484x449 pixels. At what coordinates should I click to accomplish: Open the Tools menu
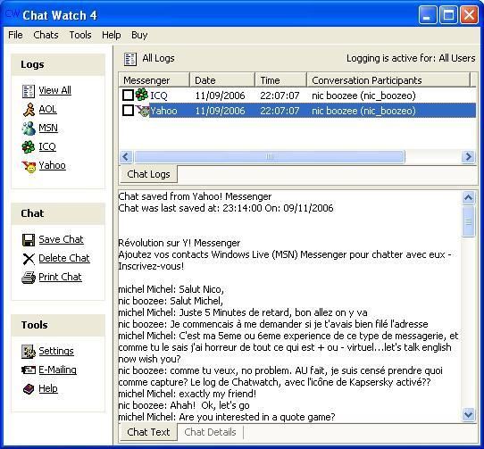click(x=80, y=35)
